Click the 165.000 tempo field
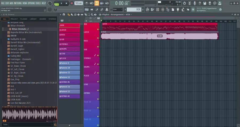240x127 pixels. (x=79, y=3)
